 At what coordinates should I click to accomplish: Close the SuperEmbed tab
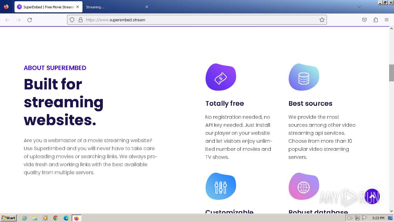(78, 7)
